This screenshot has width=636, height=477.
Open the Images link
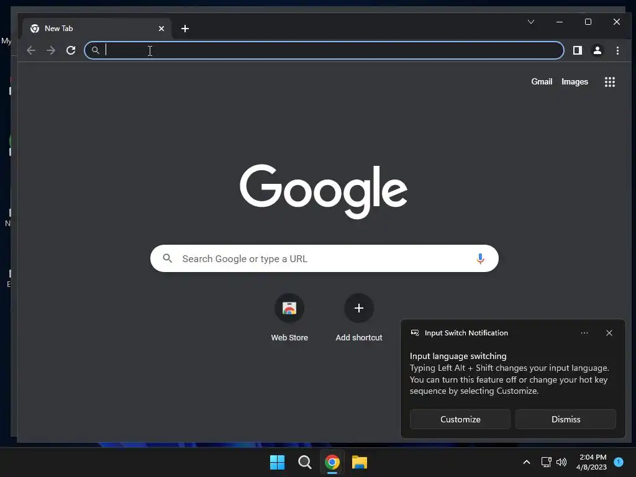[575, 81]
